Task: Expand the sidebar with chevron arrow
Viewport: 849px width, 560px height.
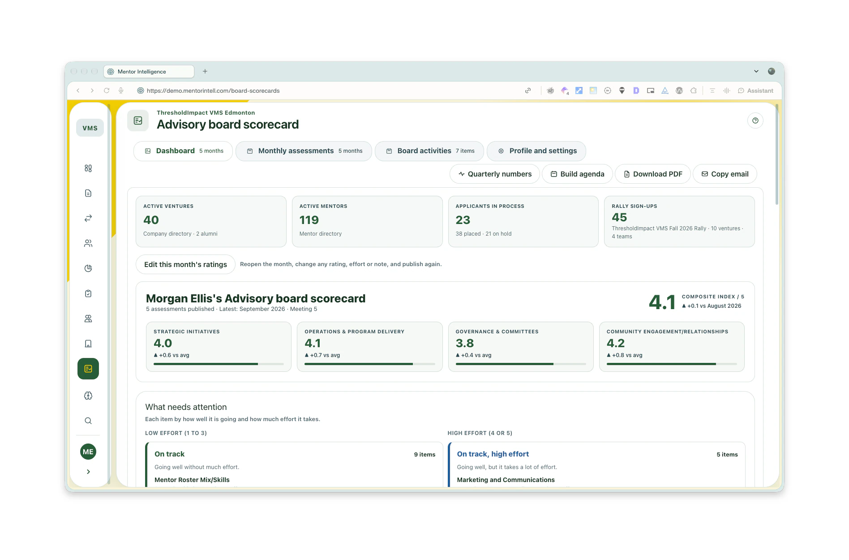Action: click(88, 472)
